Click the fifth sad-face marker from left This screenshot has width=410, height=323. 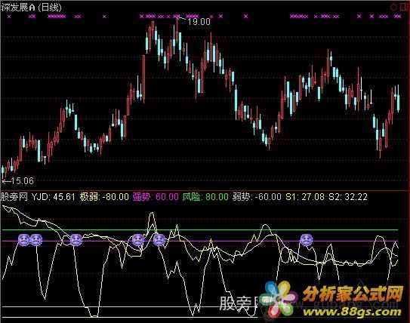pyautogui.click(x=159, y=240)
